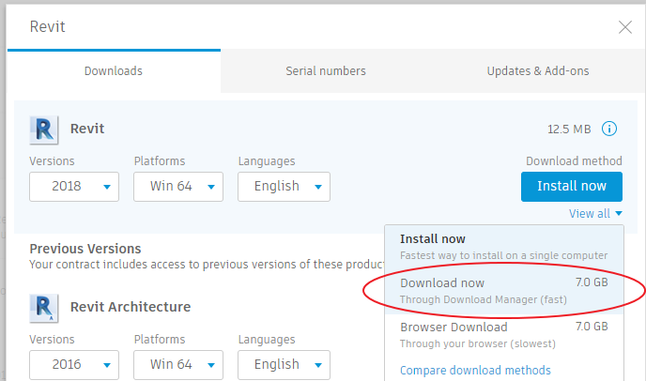Open Revit Platforms dropdown showing Win 64

(x=178, y=187)
